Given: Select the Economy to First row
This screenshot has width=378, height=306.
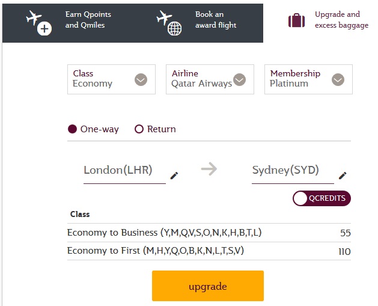Looking at the screenshot, I should [x=209, y=251].
